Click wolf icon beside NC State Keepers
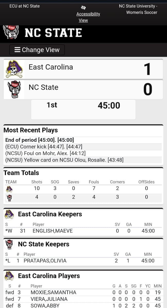Viewport: 167px width, 308px height. 9,244
